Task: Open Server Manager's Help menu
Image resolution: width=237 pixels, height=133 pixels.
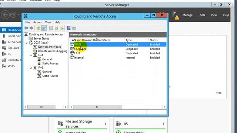Action: tap(226, 15)
